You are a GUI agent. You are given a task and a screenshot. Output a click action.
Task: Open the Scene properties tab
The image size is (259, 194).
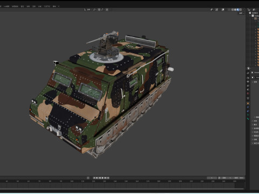click(x=248, y=89)
